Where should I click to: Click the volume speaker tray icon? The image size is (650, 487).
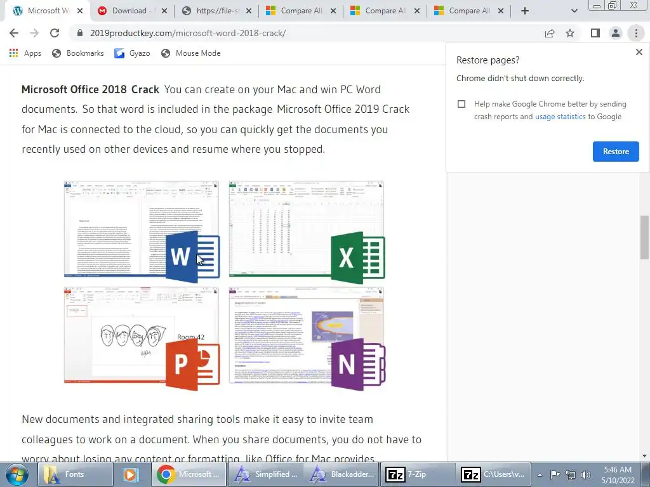click(x=585, y=475)
